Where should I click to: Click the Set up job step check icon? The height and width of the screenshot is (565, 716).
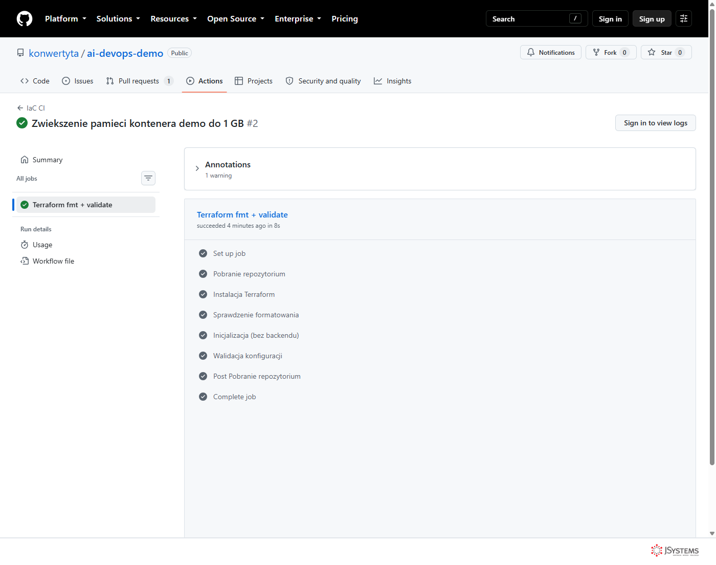(x=203, y=253)
